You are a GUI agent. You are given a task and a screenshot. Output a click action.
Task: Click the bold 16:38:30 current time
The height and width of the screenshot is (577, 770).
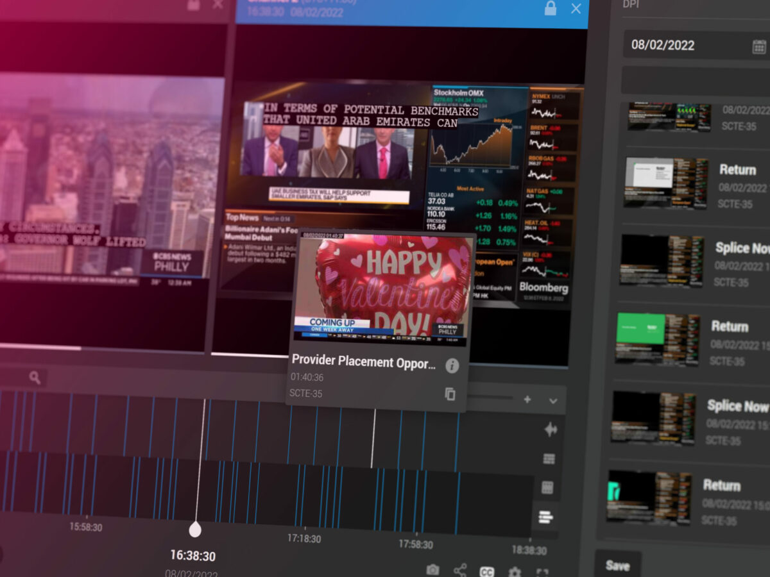pyautogui.click(x=193, y=556)
